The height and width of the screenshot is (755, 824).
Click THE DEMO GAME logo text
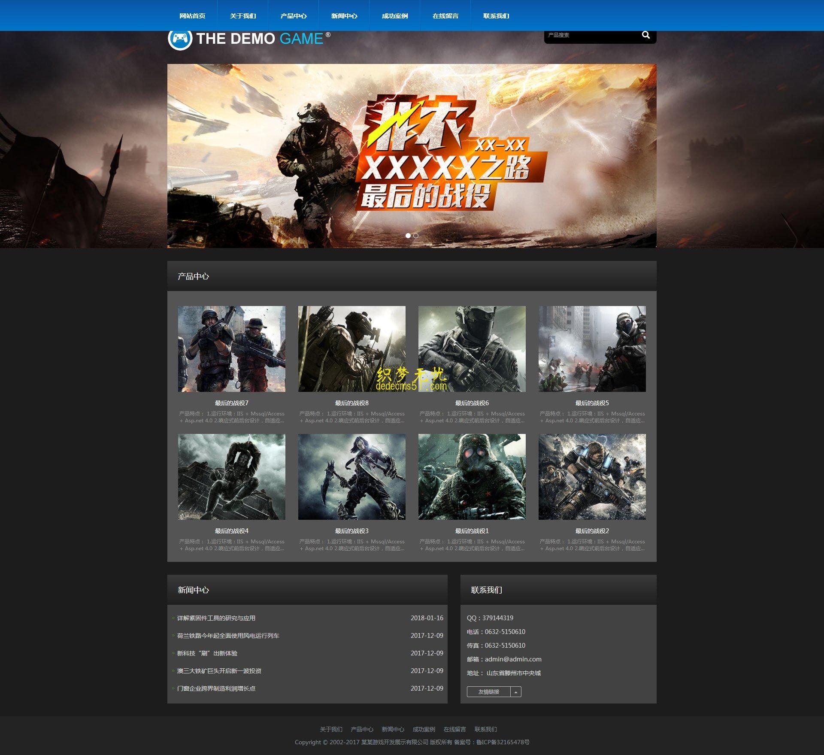point(263,39)
